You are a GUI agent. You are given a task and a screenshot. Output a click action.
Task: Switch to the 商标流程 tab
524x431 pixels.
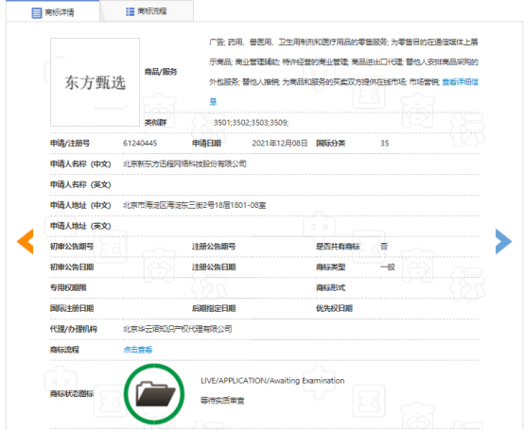147,11
